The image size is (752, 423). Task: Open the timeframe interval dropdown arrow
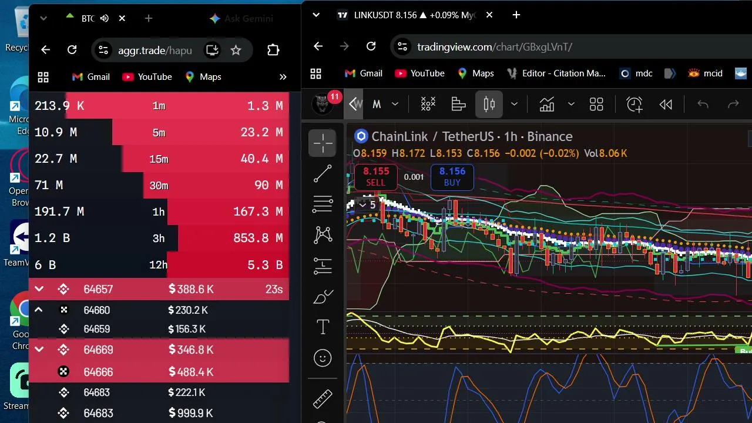click(x=395, y=105)
